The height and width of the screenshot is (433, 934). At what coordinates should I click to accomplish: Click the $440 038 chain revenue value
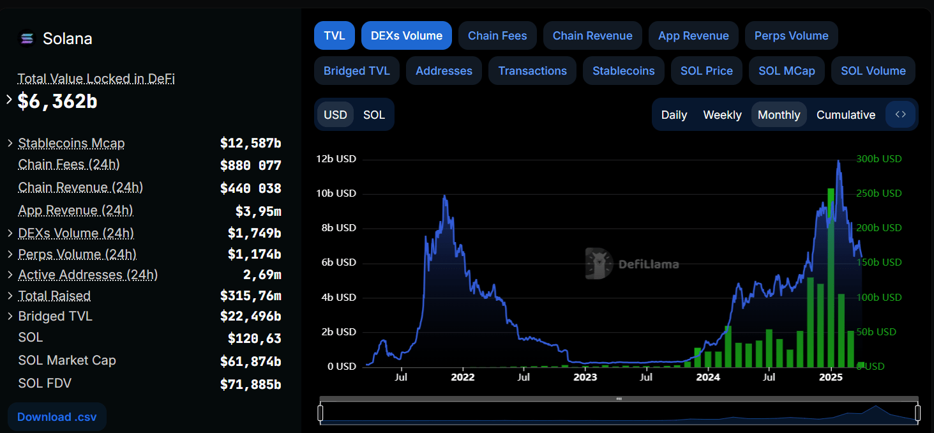(x=250, y=188)
